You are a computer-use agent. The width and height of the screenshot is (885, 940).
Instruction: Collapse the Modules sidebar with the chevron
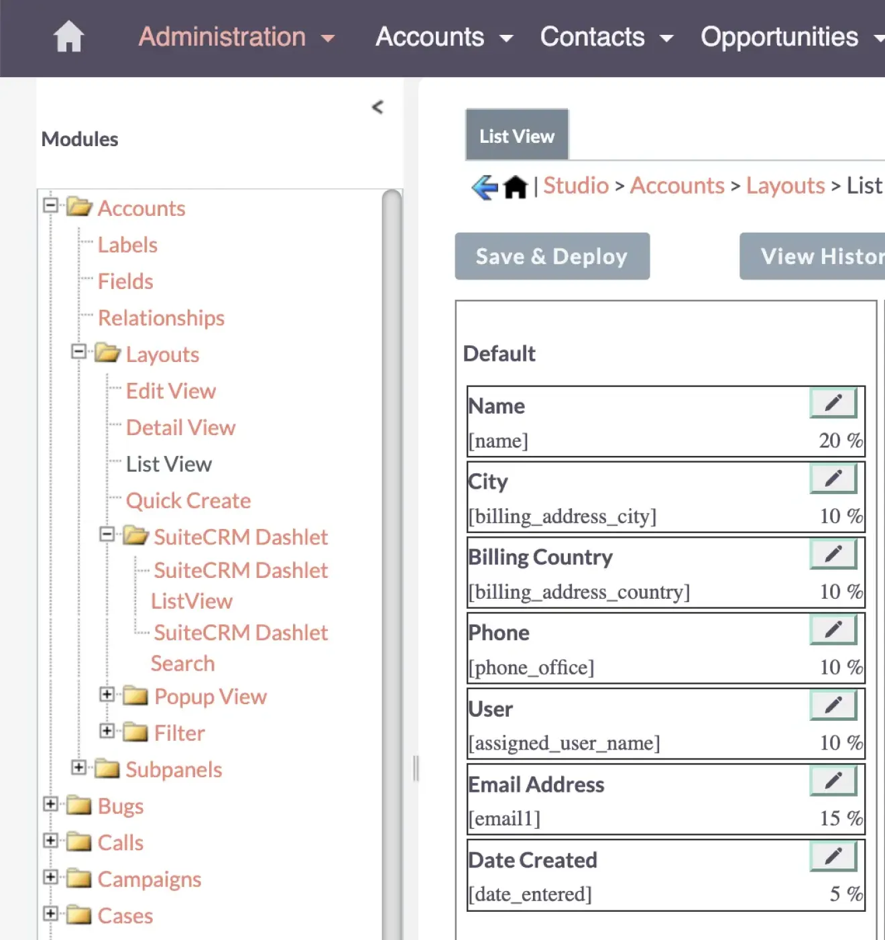[377, 107]
